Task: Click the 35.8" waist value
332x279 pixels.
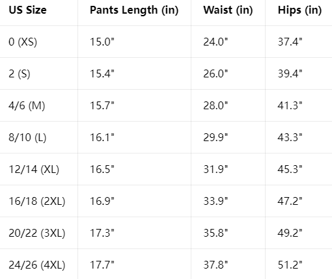Action: pos(215,233)
